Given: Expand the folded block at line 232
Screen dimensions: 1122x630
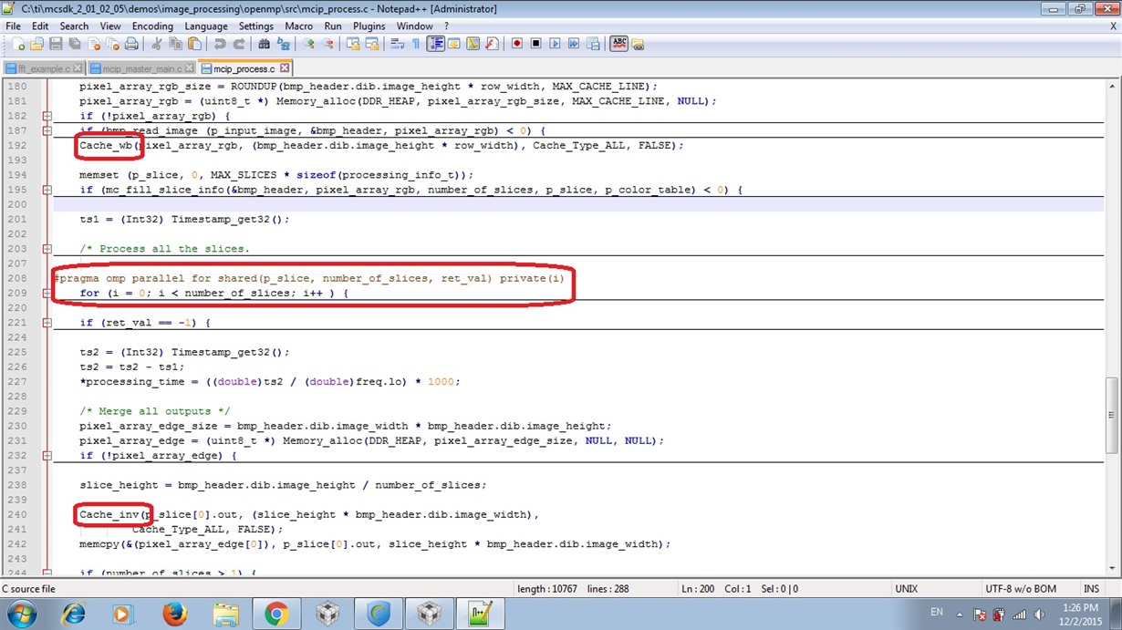Looking at the screenshot, I should coord(47,455).
